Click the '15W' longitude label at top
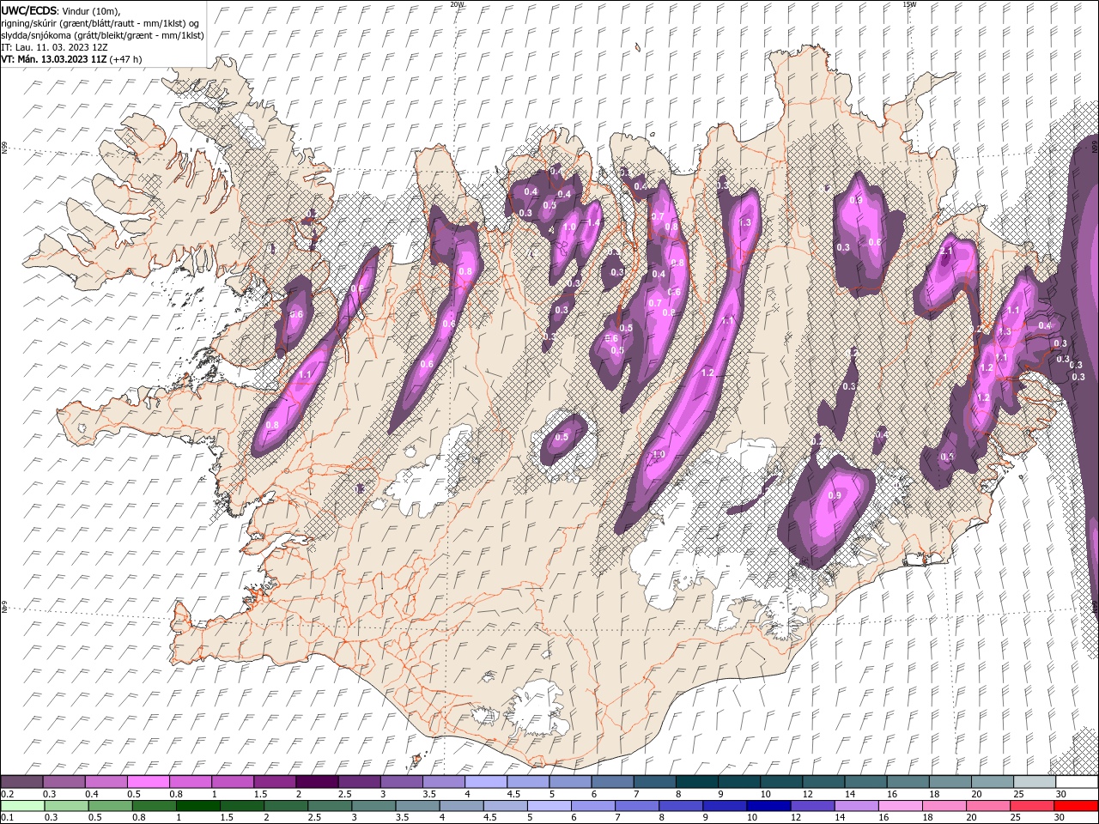The image size is (1099, 824). pos(909,4)
